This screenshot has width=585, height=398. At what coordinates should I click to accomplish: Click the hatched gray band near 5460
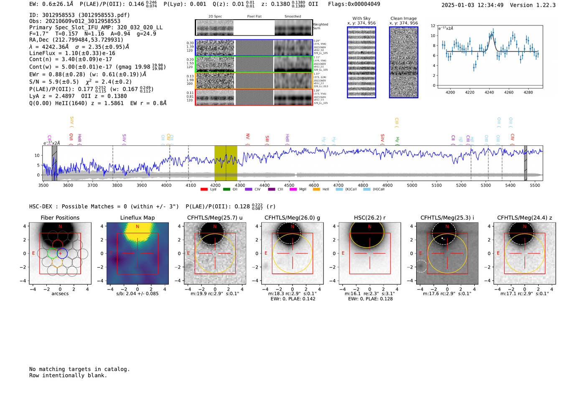tap(526, 163)
